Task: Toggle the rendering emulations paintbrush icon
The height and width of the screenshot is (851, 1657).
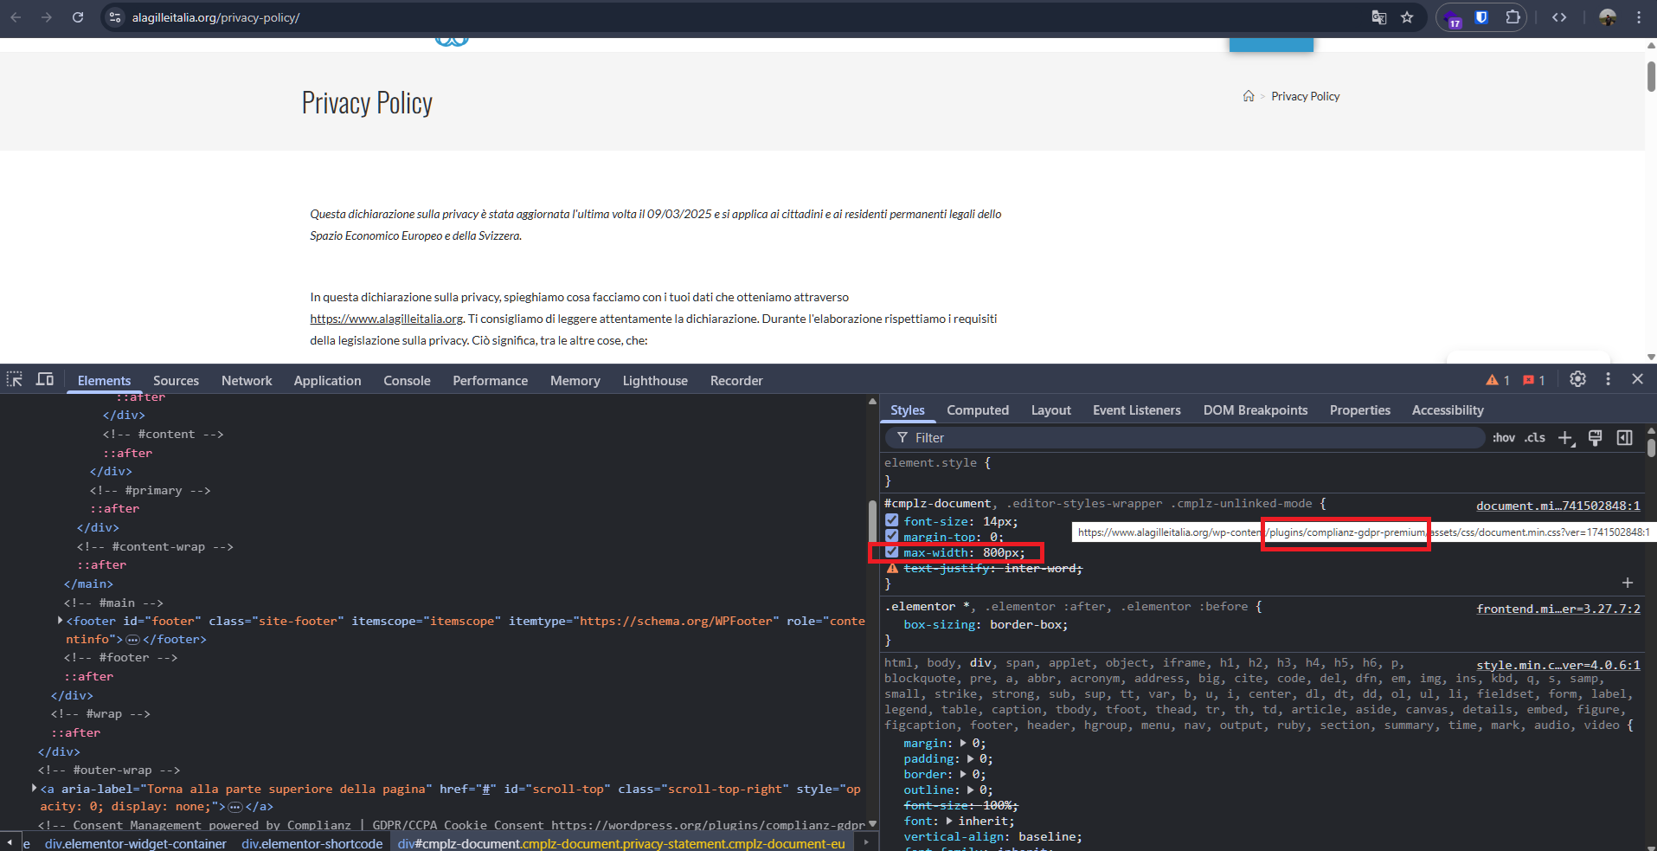Action: 1596,438
